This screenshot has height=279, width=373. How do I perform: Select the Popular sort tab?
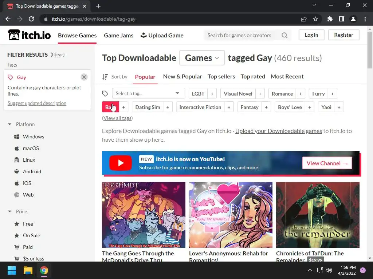click(x=145, y=77)
